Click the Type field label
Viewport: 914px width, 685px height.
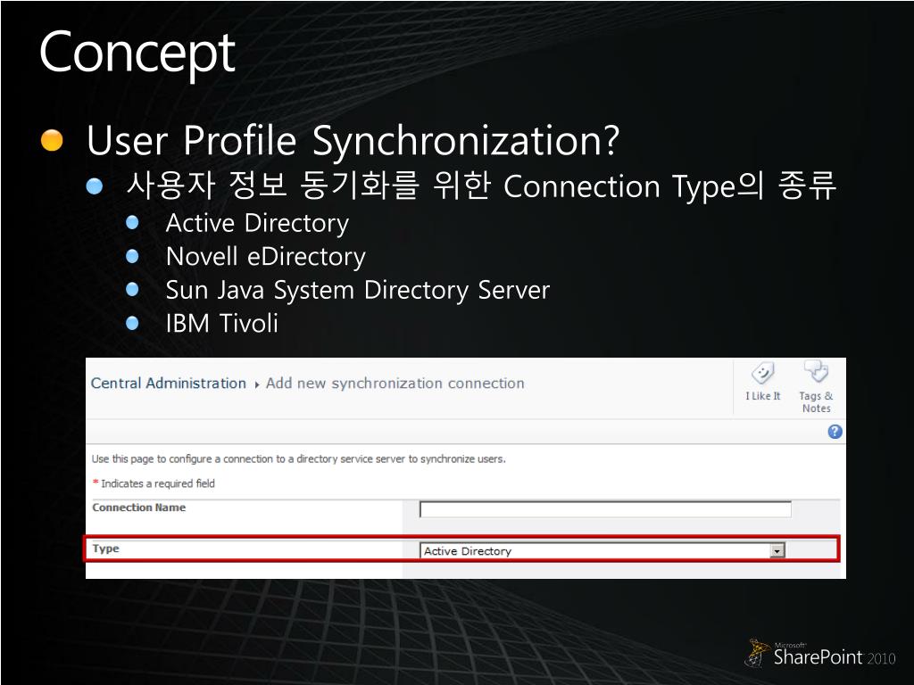105,549
